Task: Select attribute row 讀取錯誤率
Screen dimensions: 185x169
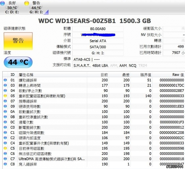Action: click(x=94, y=80)
